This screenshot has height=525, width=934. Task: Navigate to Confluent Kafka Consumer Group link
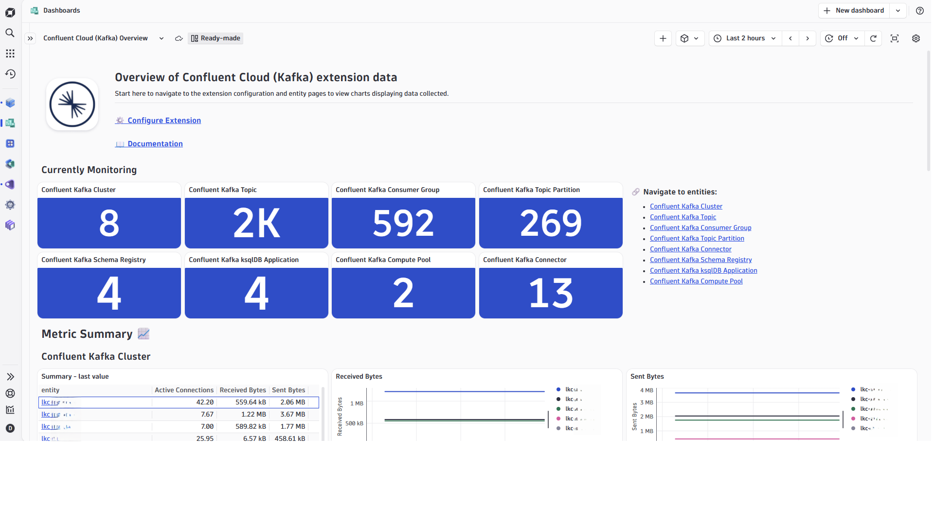[700, 228]
